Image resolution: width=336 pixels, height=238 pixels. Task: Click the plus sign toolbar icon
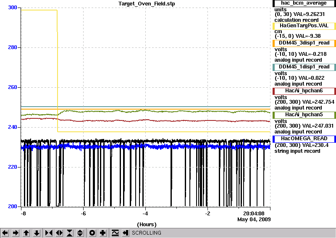[x=103, y=233]
